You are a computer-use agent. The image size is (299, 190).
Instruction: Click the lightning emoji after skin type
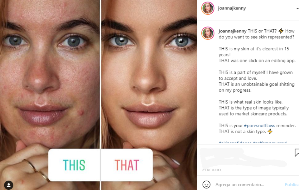pos(270,131)
